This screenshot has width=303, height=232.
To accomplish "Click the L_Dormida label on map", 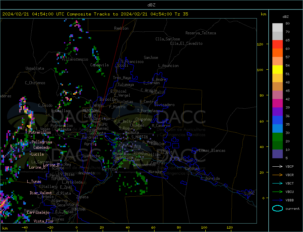I will (211, 178).
